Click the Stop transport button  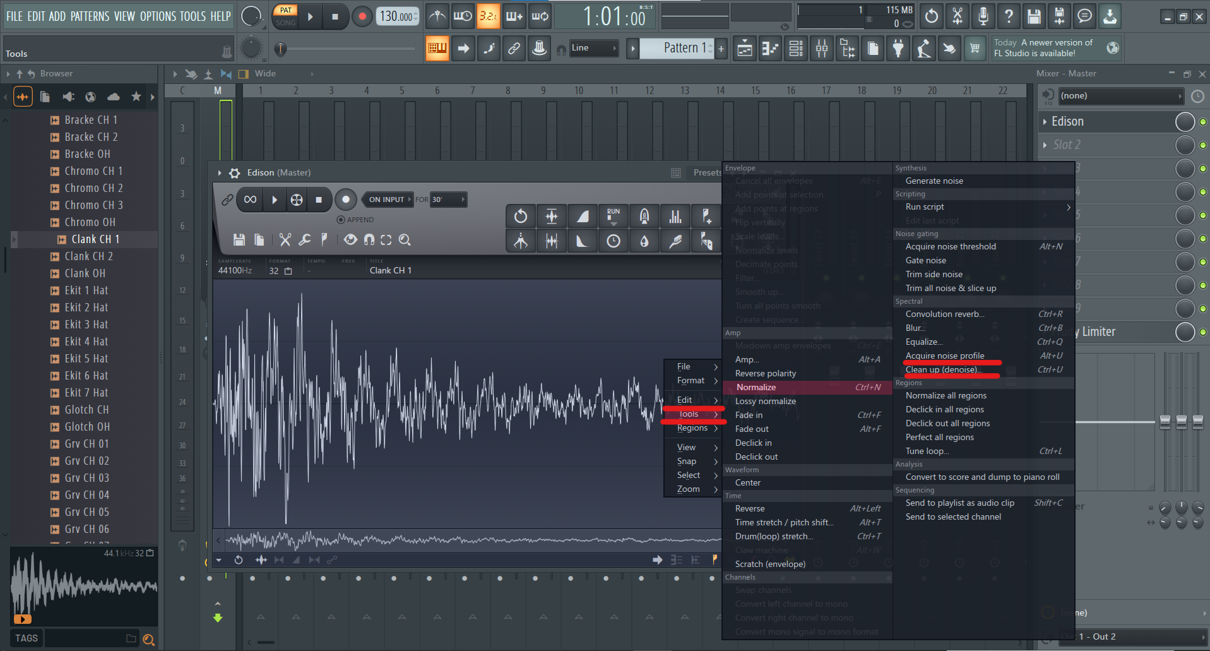(335, 16)
